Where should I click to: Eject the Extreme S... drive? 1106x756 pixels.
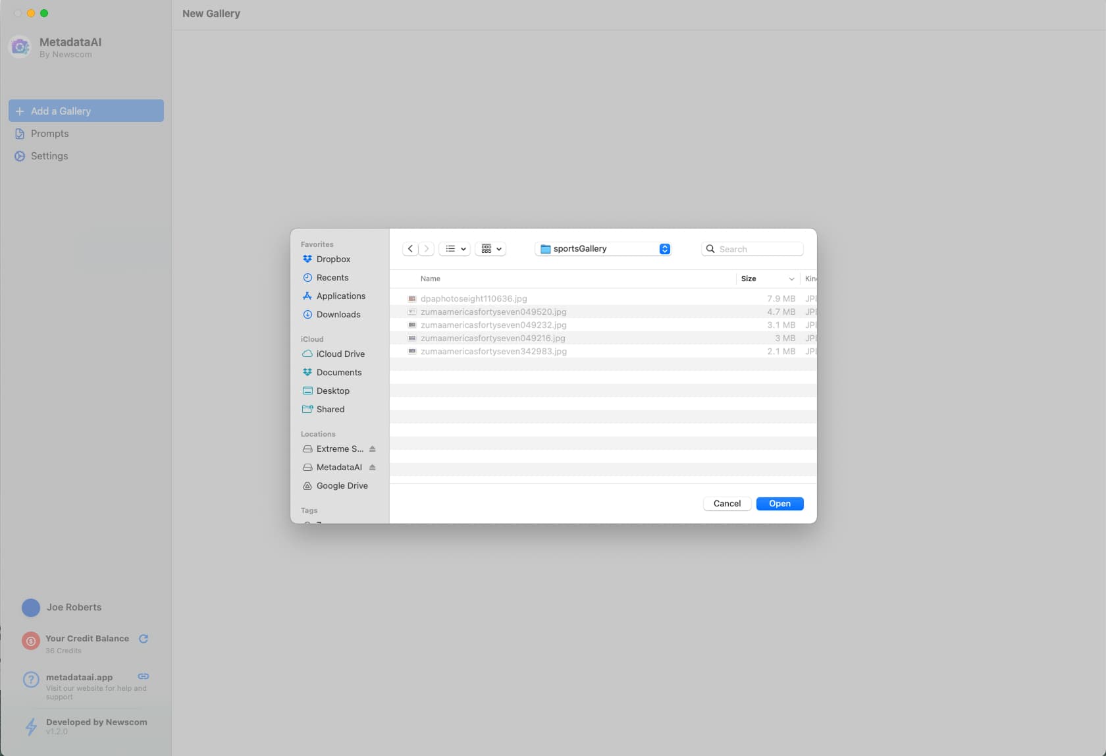[373, 449]
